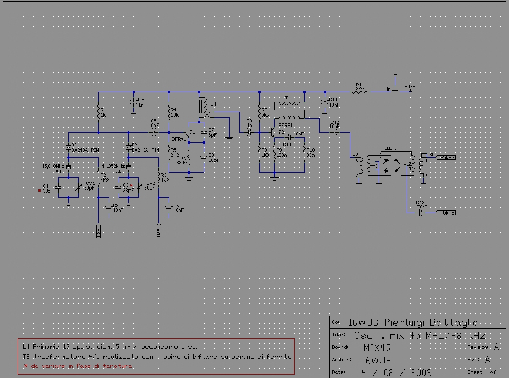The image size is (509, 378).
Task: Select the LSB port connector symbol
Action: coord(98,231)
